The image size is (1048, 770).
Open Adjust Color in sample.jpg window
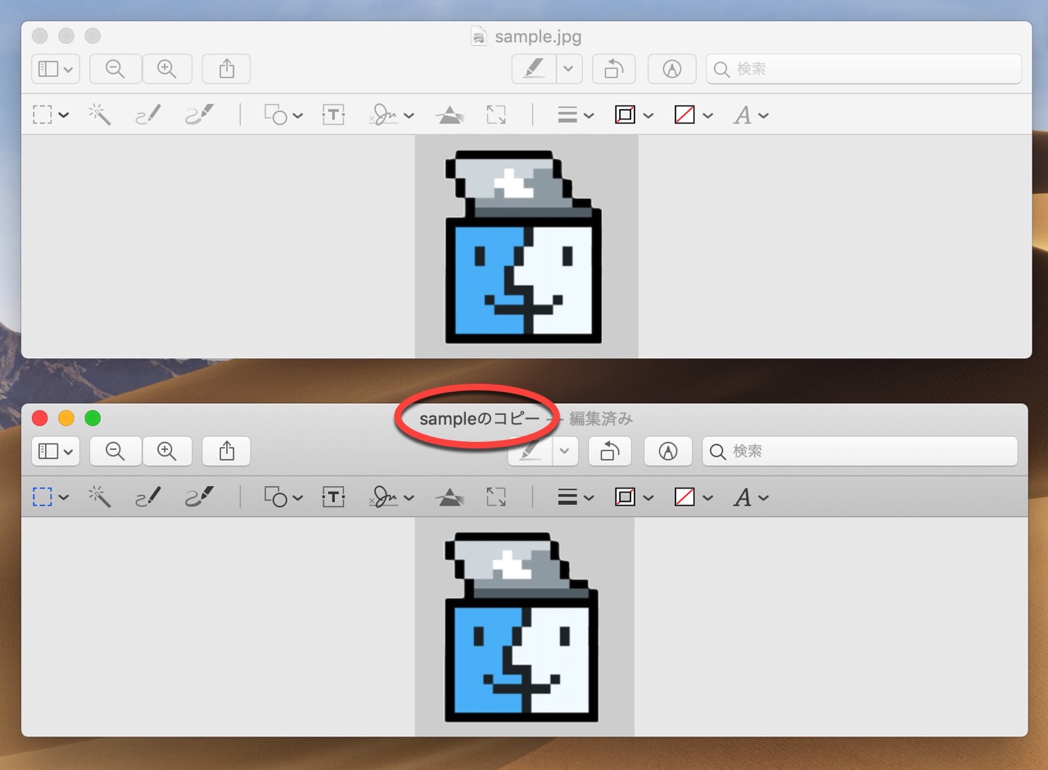coord(449,115)
